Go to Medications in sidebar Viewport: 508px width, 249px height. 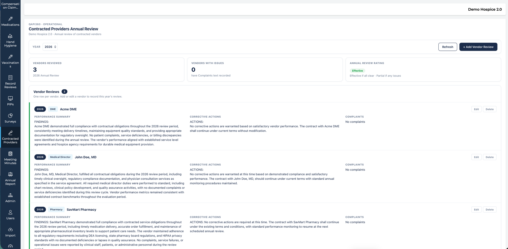pyautogui.click(x=10, y=25)
